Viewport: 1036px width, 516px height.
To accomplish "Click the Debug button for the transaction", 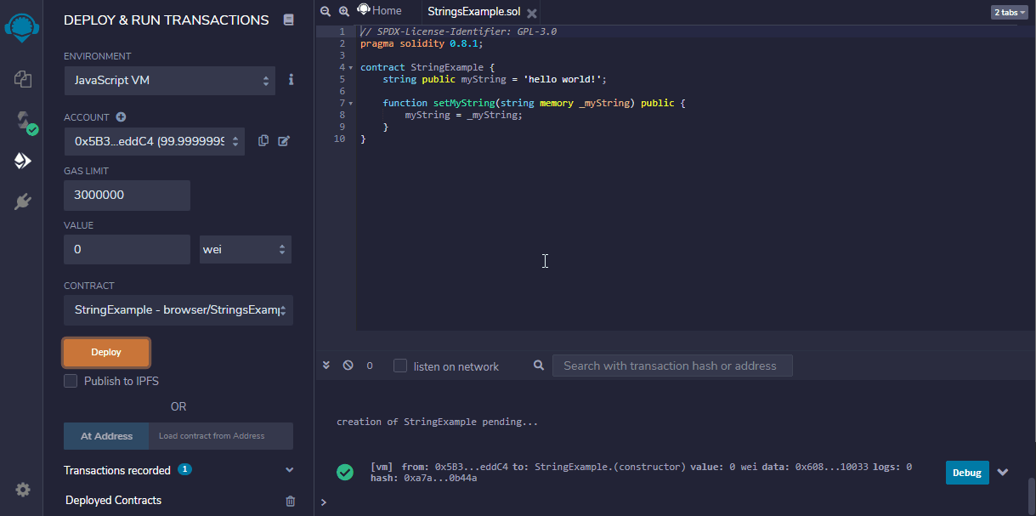I will point(967,473).
